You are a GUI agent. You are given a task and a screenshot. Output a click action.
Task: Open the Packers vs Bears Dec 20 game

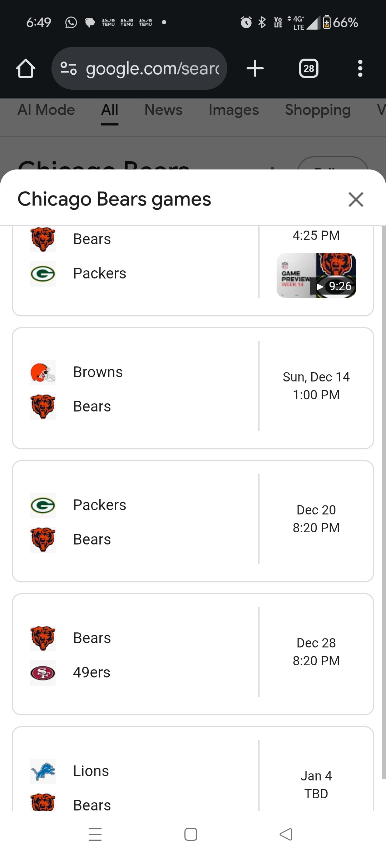pos(193,521)
